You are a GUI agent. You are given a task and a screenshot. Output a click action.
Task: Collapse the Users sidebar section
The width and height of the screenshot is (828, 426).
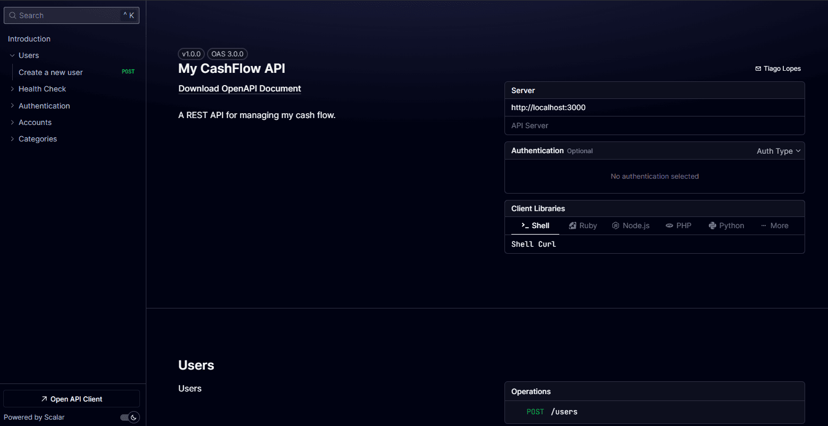pyautogui.click(x=12, y=55)
